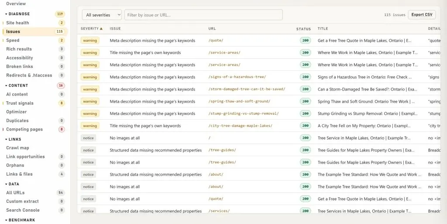The height and width of the screenshot is (224, 447).
Task: Sort by the Status column header
Action: click(x=303, y=29)
